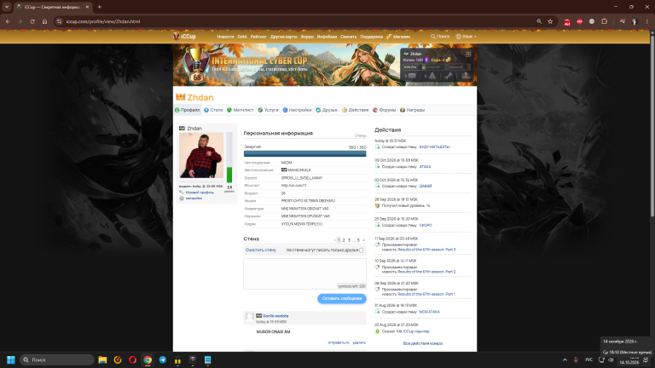The height and width of the screenshot is (368, 655).
Task: Open the friends silhouette icon in user panel
Action: click(466, 76)
